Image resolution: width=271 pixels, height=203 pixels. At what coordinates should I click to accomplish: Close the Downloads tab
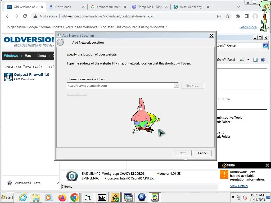83,7
